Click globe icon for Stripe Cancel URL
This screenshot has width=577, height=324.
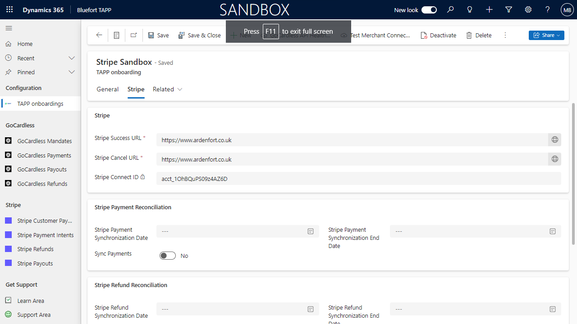[x=555, y=159]
